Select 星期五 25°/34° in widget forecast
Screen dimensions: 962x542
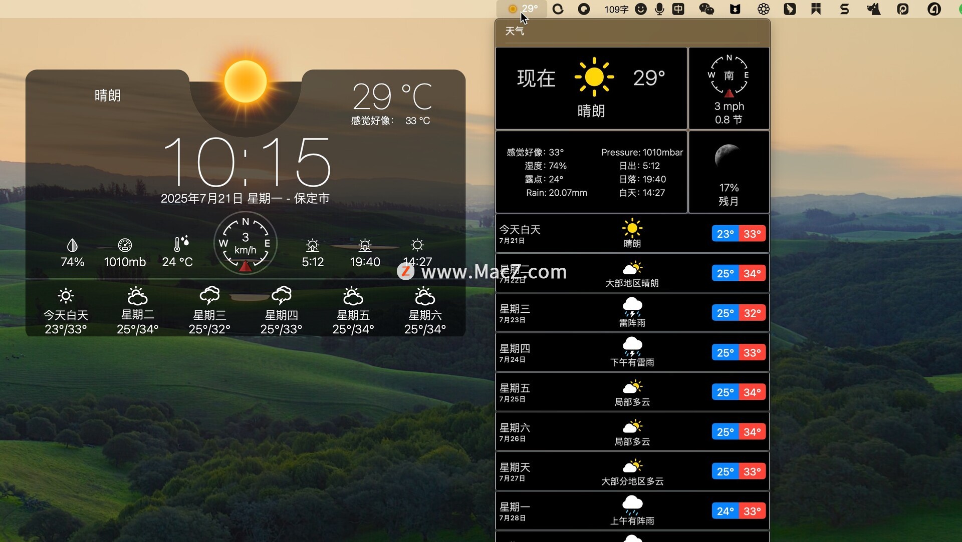pyautogui.click(x=353, y=311)
